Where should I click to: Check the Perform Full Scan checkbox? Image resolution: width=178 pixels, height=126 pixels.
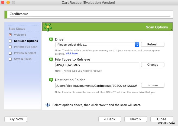pyautogui.click(x=10, y=47)
